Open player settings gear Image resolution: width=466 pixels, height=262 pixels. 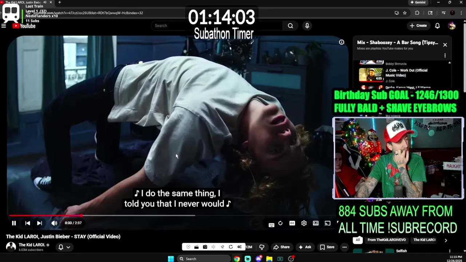[x=304, y=223]
